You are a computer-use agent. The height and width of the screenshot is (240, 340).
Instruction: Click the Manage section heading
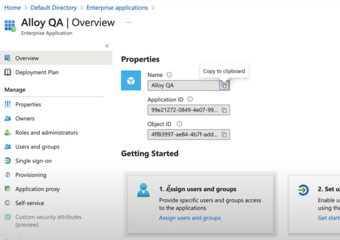(15, 90)
